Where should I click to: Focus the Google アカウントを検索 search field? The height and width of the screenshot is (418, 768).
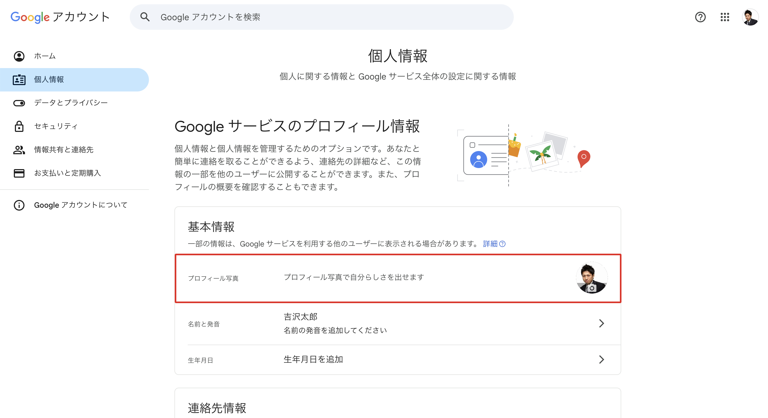pyautogui.click(x=322, y=17)
